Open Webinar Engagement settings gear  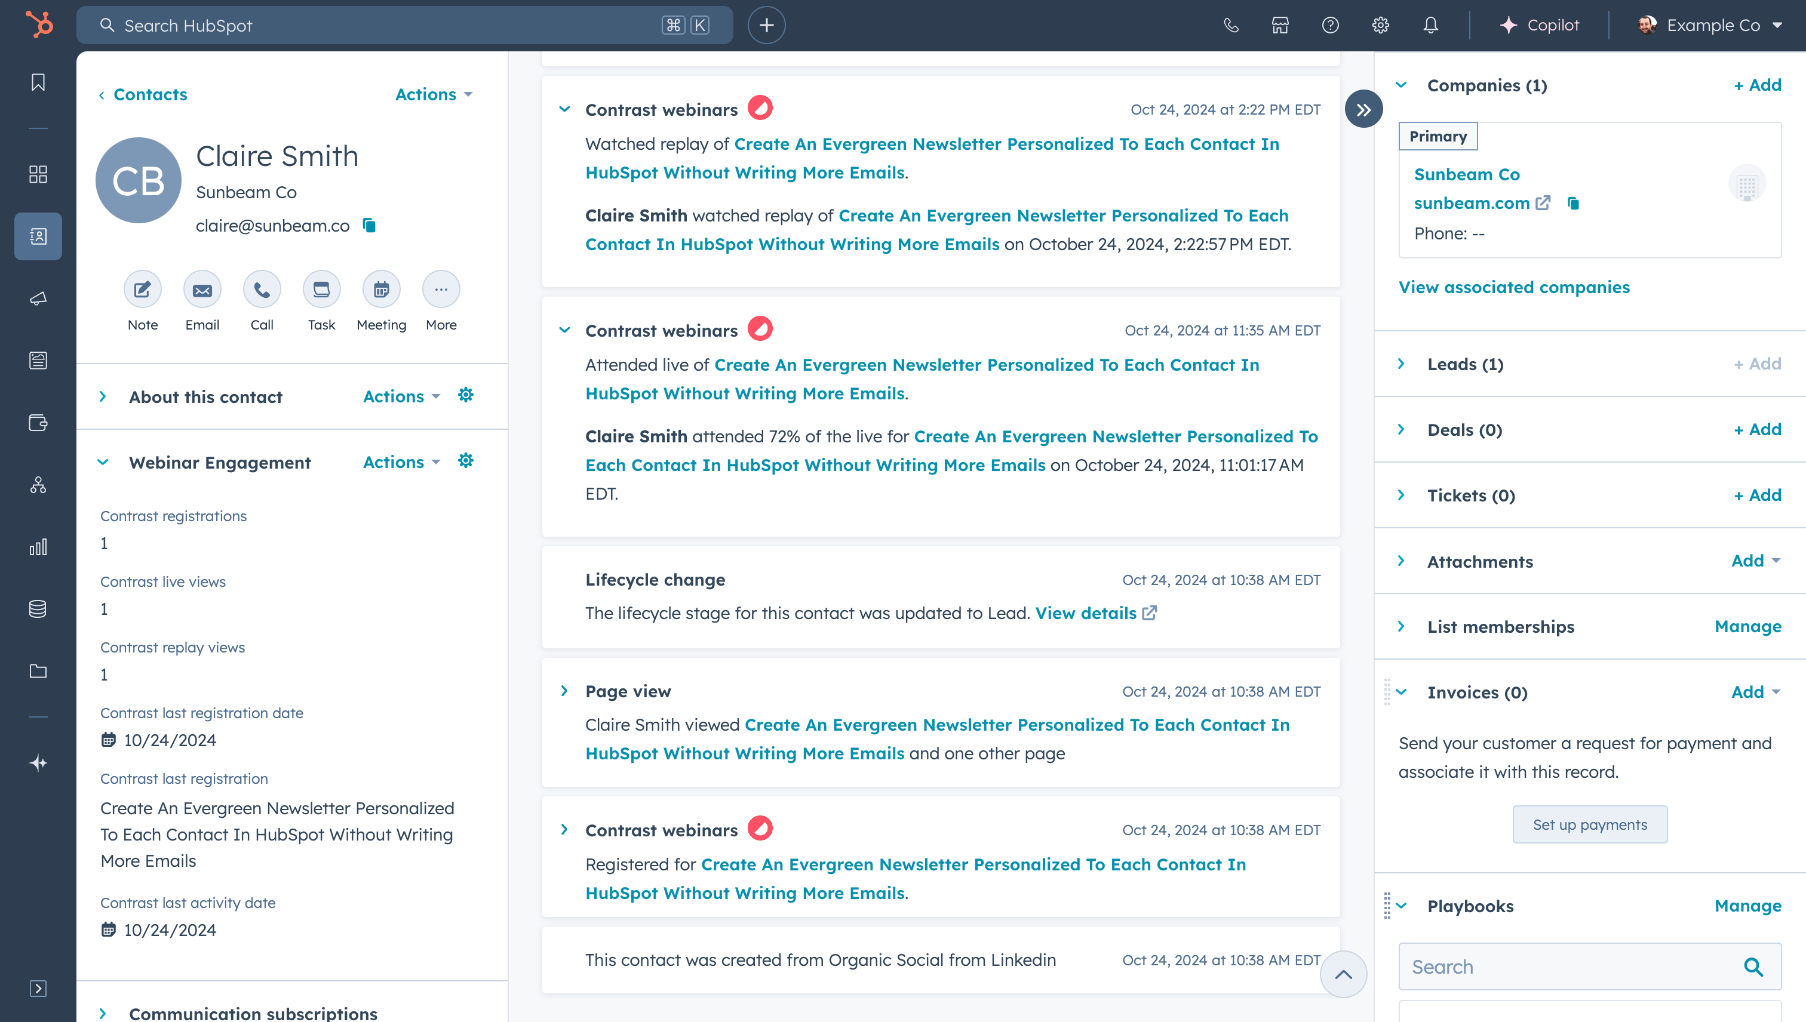466,461
